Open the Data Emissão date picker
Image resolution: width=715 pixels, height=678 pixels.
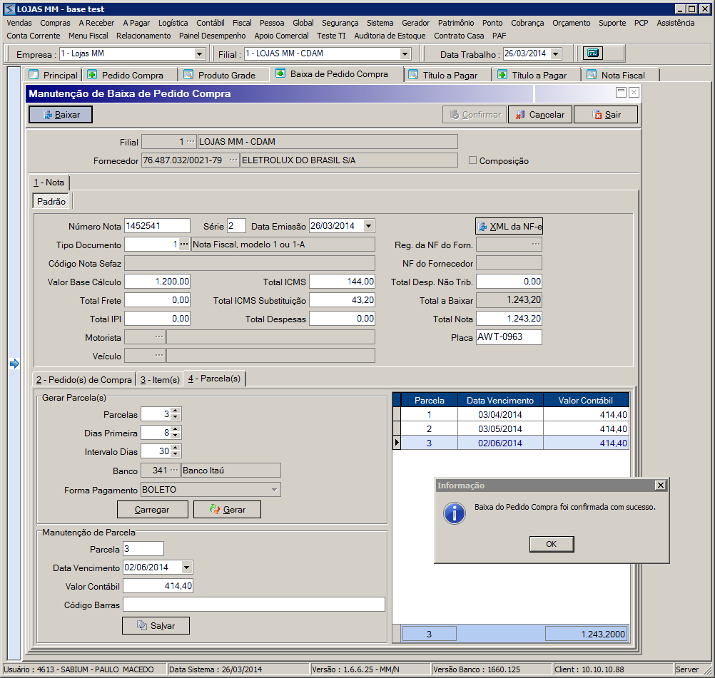368,226
